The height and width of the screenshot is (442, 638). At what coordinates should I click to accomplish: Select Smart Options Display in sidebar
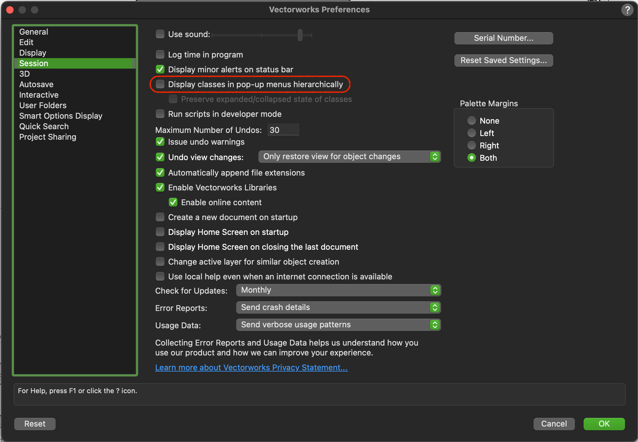point(61,116)
